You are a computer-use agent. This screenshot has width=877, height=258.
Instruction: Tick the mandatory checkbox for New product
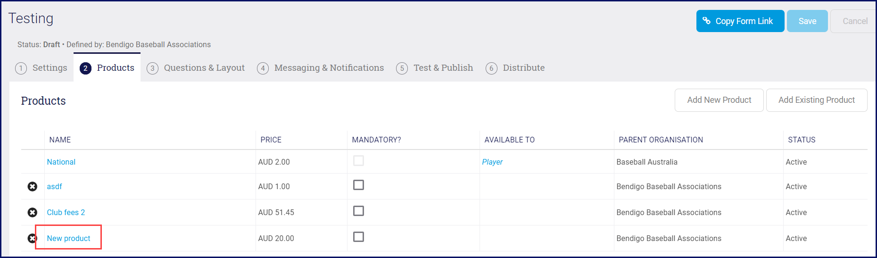(358, 237)
